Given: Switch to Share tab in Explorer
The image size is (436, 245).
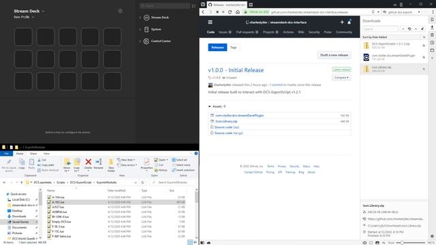Looking at the screenshot, I should (33, 154).
